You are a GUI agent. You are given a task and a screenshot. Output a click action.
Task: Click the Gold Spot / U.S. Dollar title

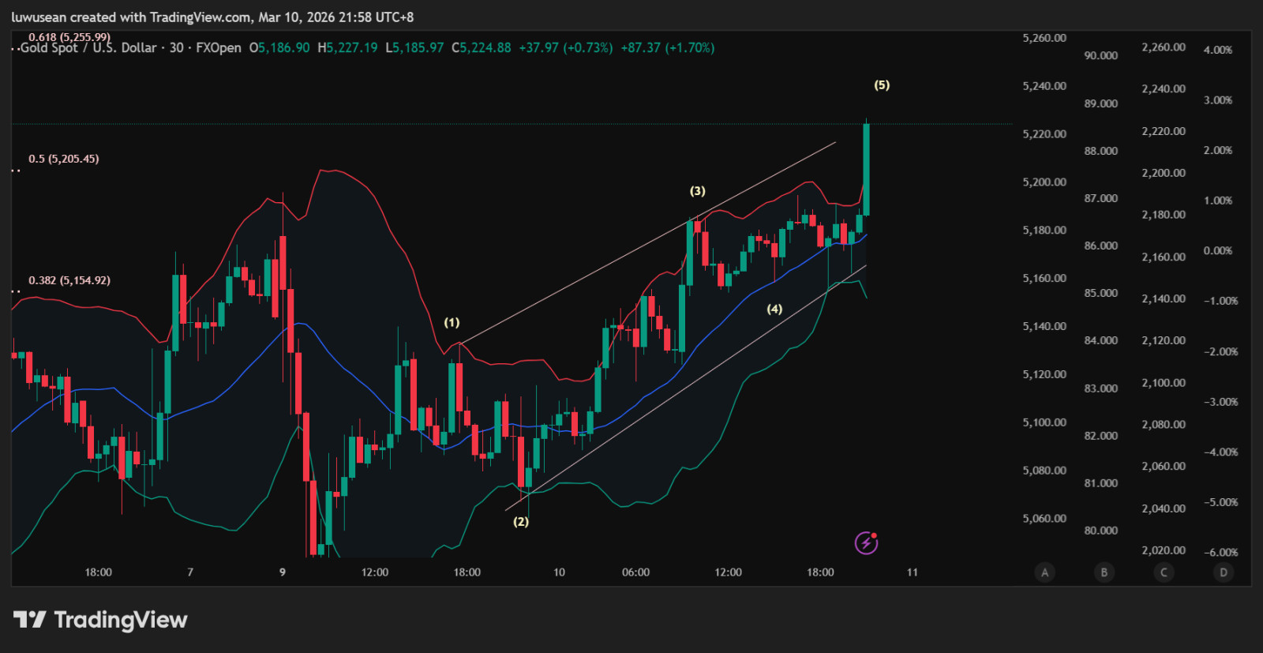pos(88,48)
